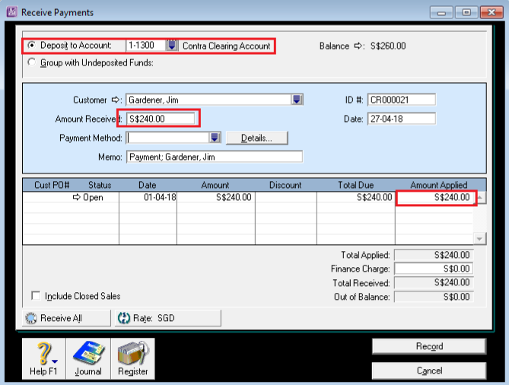Click the Amount Applied cell S$240.00
The width and height of the screenshot is (509, 385).
pyautogui.click(x=436, y=197)
